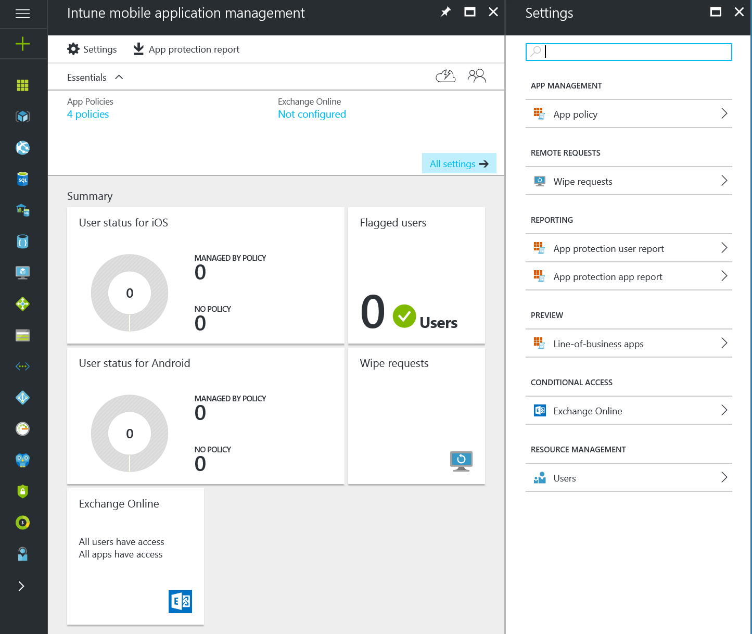Click chevron on Exchange Online settings row

point(724,410)
